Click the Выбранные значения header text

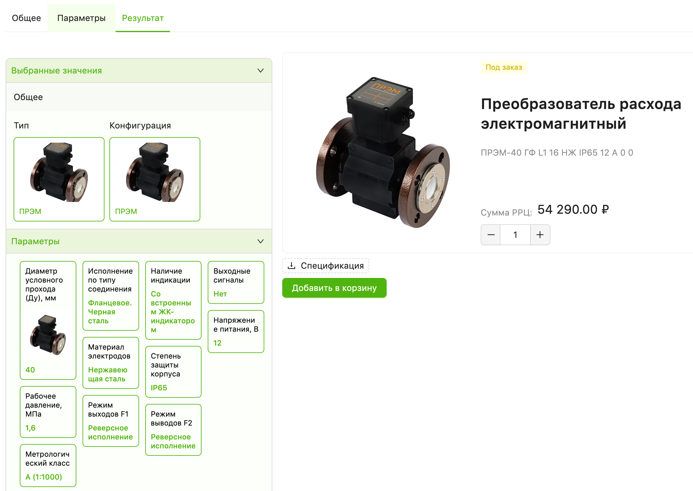click(x=57, y=70)
